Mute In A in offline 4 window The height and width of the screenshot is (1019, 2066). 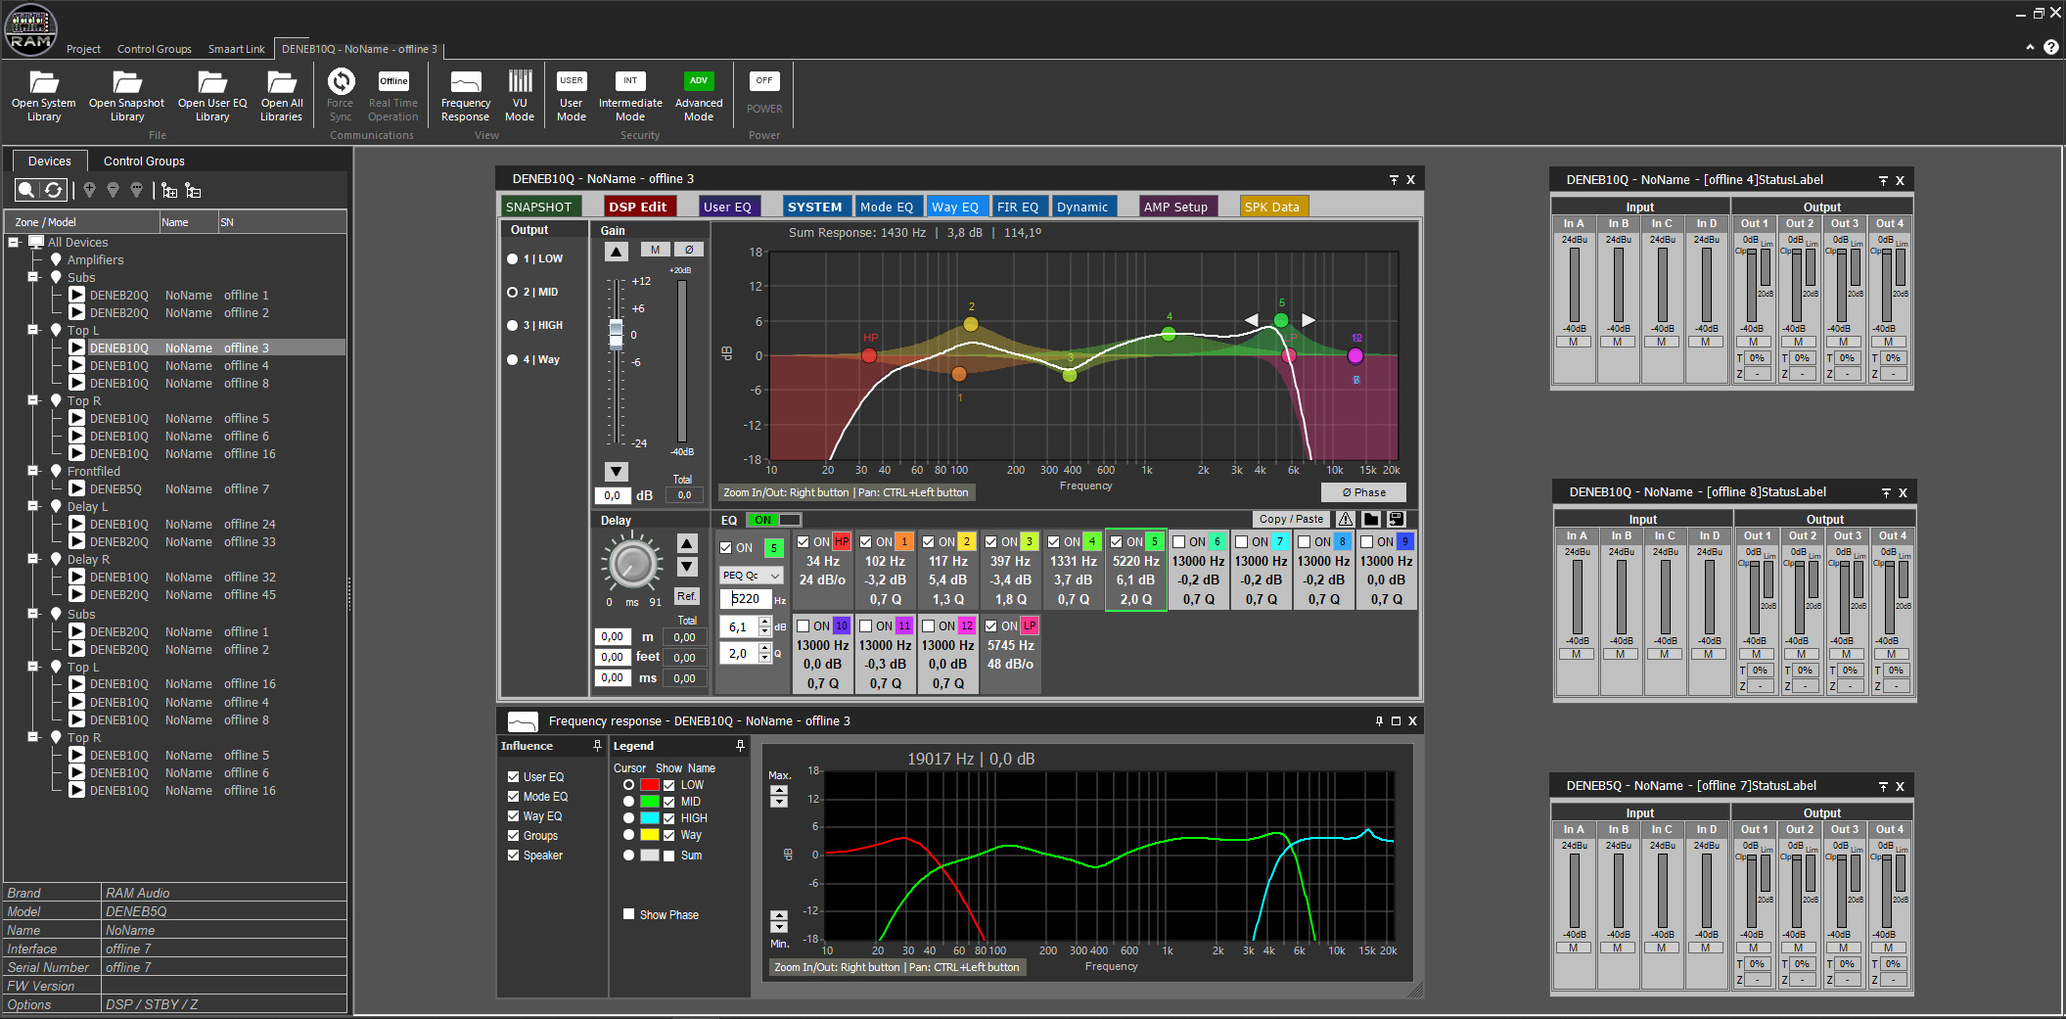pyautogui.click(x=1573, y=342)
